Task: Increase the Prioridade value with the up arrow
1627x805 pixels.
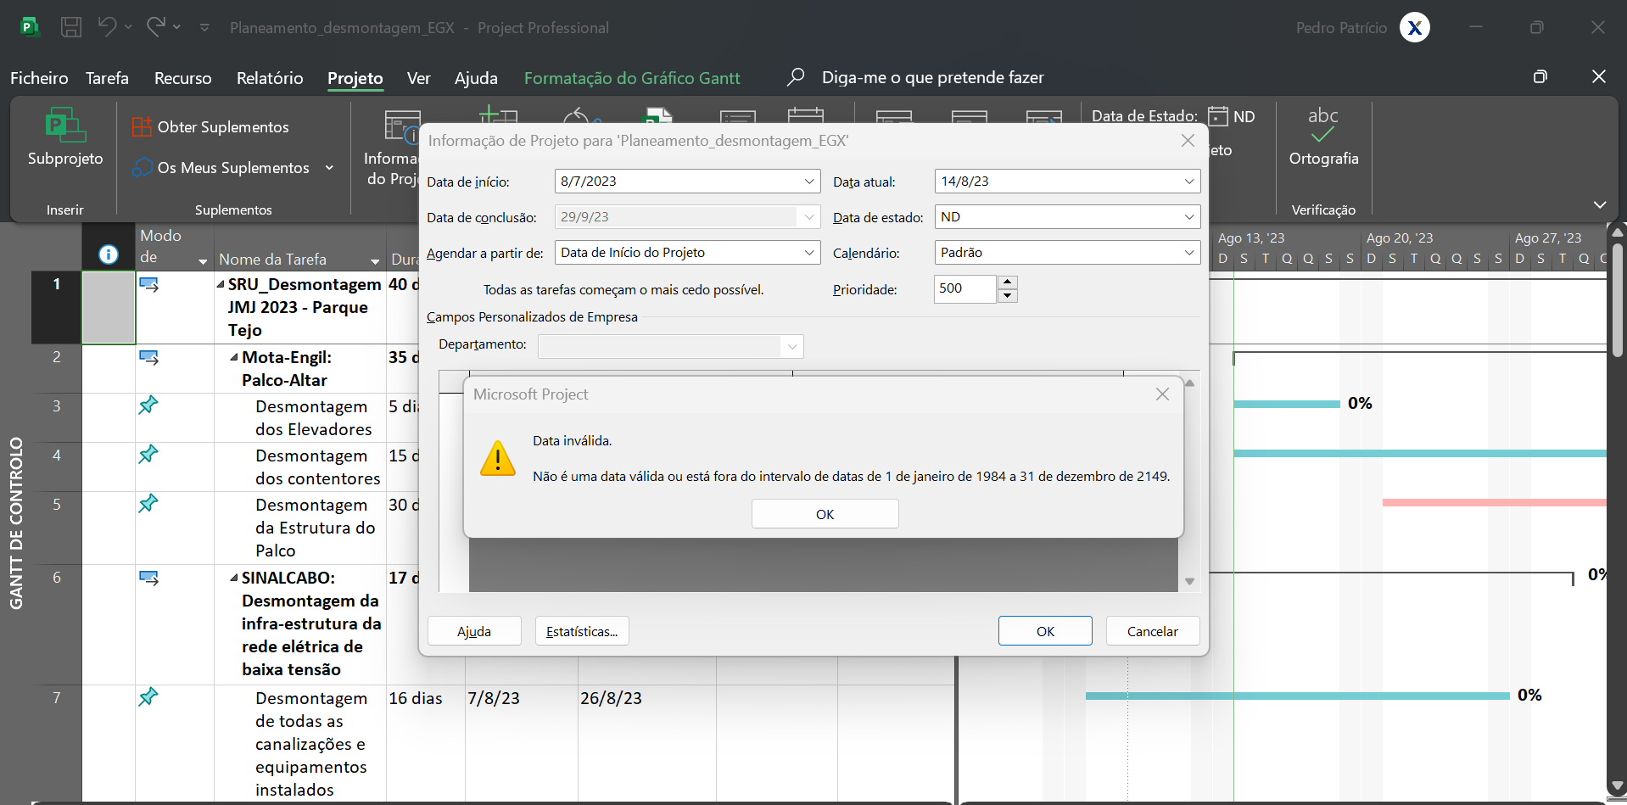Action: (1008, 282)
